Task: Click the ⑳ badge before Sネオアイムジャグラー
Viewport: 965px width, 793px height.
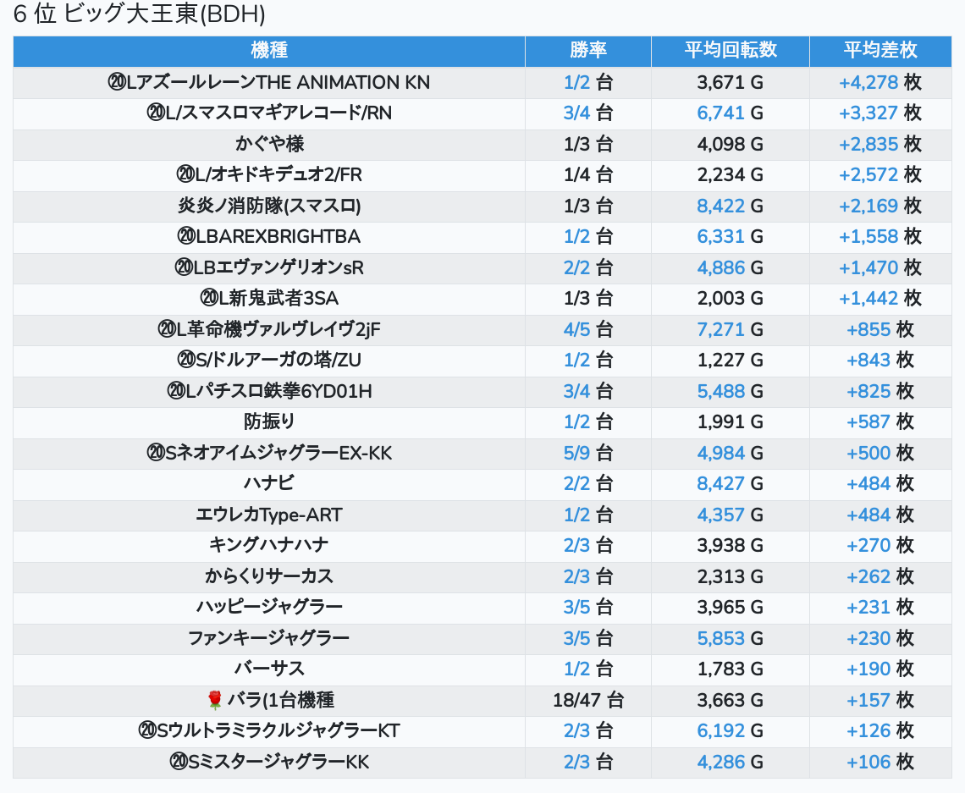Action: [x=156, y=453]
